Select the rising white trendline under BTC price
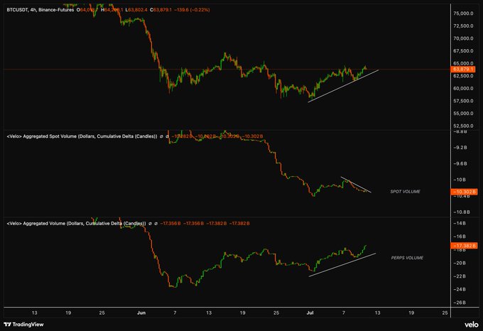Screen dimensions: 483x331 [x=343, y=86]
